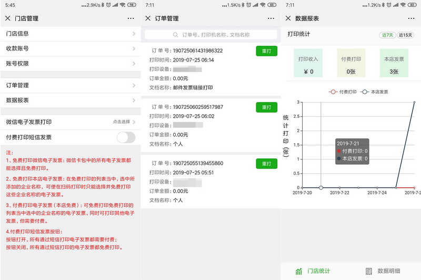
Task: Close the 门店管理 page with X icon
Action: point(8,18)
